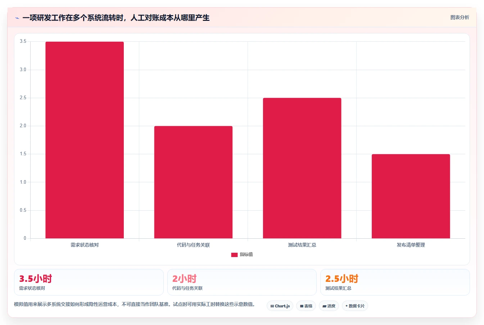484x325 pixels.
Task: Click the 代码与任务关联 bar in the chart
Action: [193, 182]
